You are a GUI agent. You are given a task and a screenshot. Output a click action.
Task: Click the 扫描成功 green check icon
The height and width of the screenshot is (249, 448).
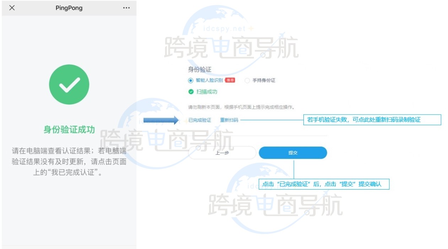pyautogui.click(x=190, y=91)
